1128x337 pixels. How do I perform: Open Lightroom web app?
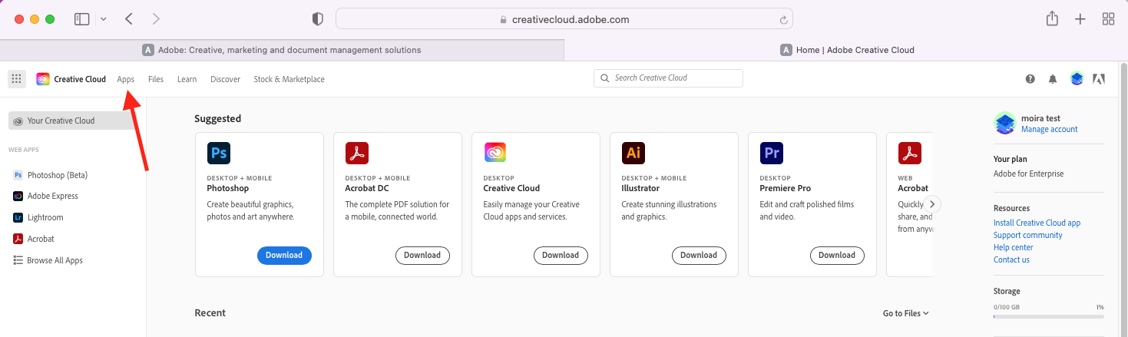45,217
